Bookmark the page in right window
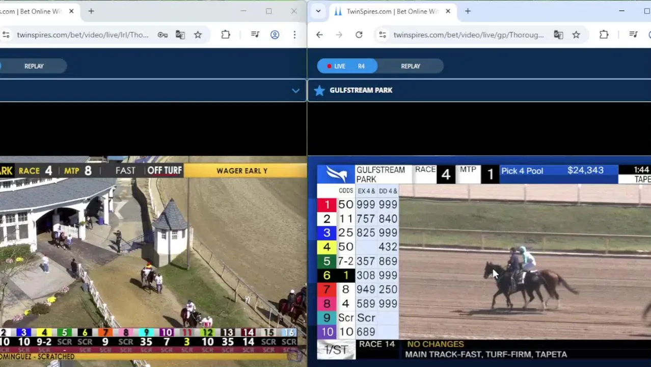The width and height of the screenshot is (651, 367). pos(576,35)
